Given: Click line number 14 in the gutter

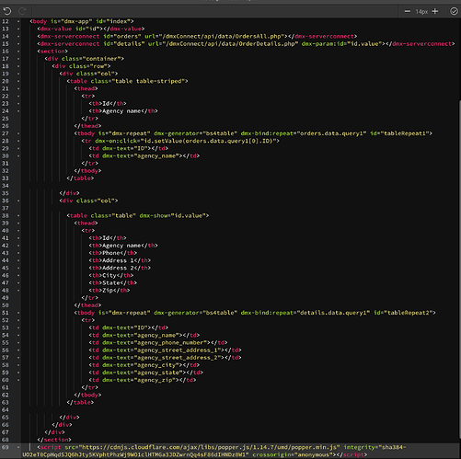Looking at the screenshot, I should [6, 36].
